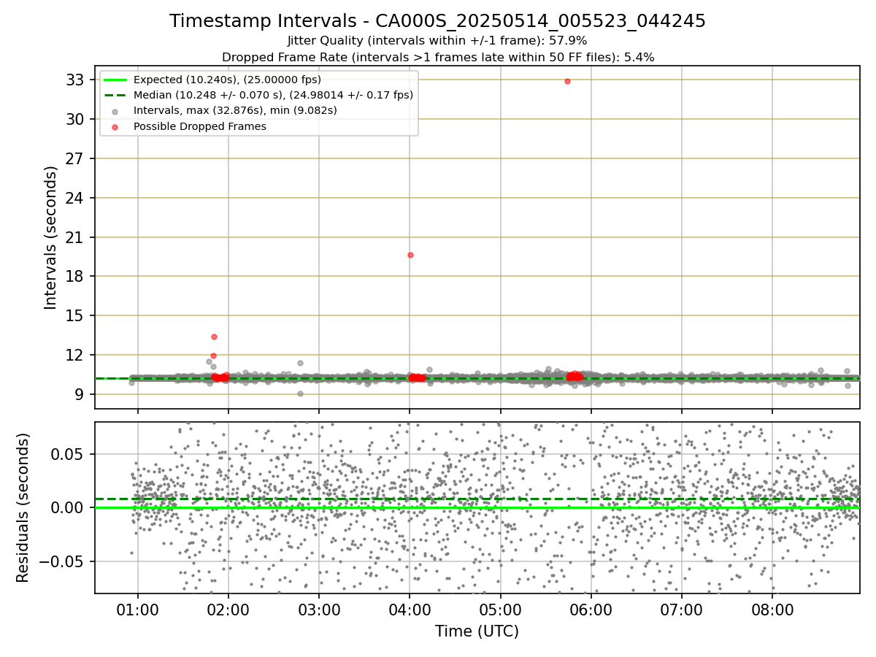Screen dimensions: 876x657
Task: Click the 0.05 tick on residuals axis
Action: pos(69,453)
